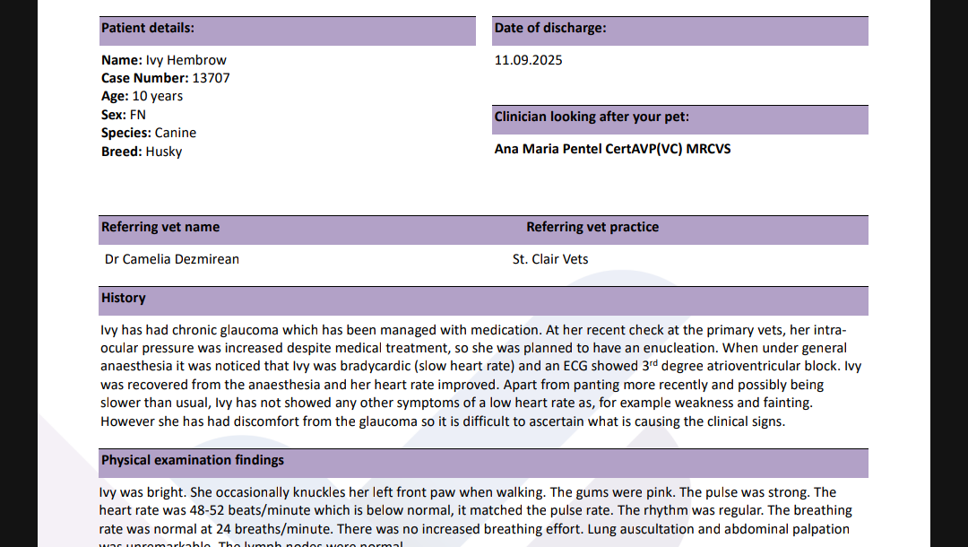Click the Species Canine line

pos(149,133)
